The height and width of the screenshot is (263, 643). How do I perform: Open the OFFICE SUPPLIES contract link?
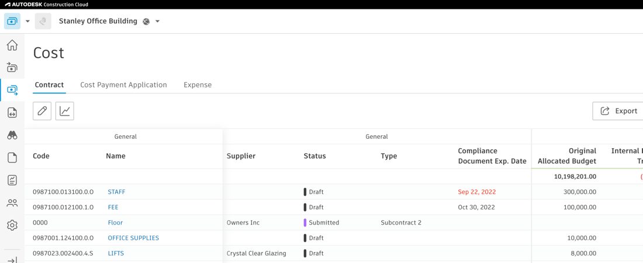133,238
